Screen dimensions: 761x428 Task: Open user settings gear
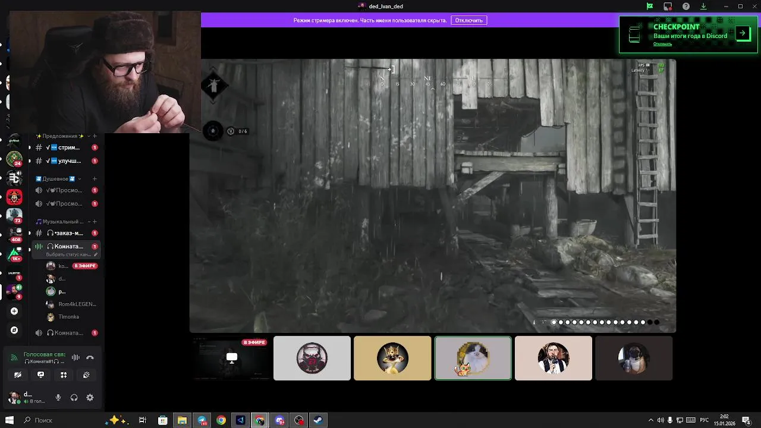coord(90,398)
